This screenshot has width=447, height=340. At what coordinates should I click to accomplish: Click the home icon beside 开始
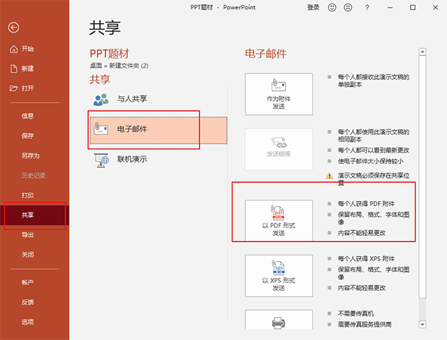14,49
